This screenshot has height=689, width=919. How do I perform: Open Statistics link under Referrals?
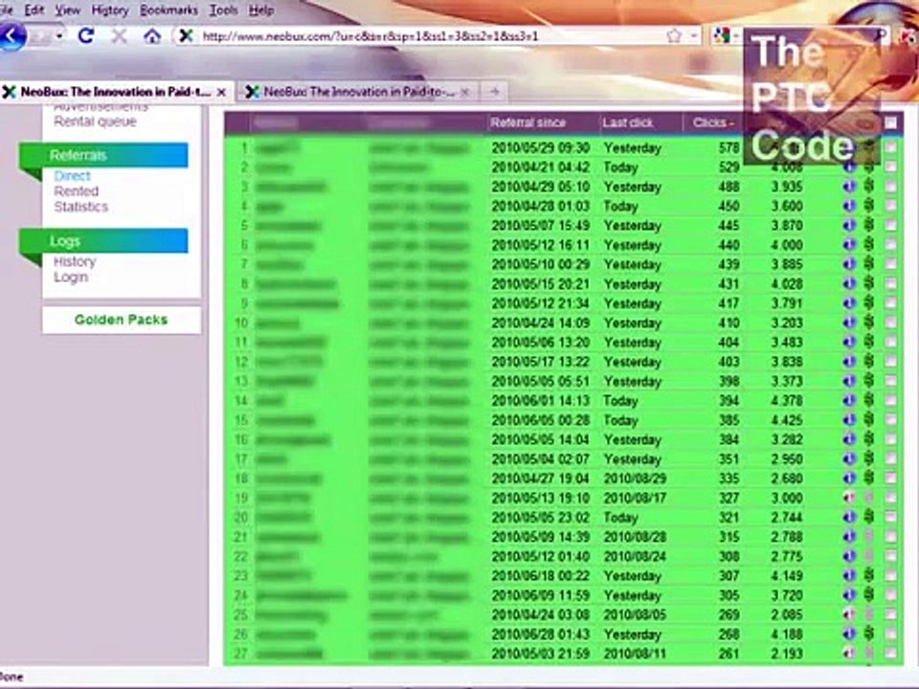(x=80, y=207)
